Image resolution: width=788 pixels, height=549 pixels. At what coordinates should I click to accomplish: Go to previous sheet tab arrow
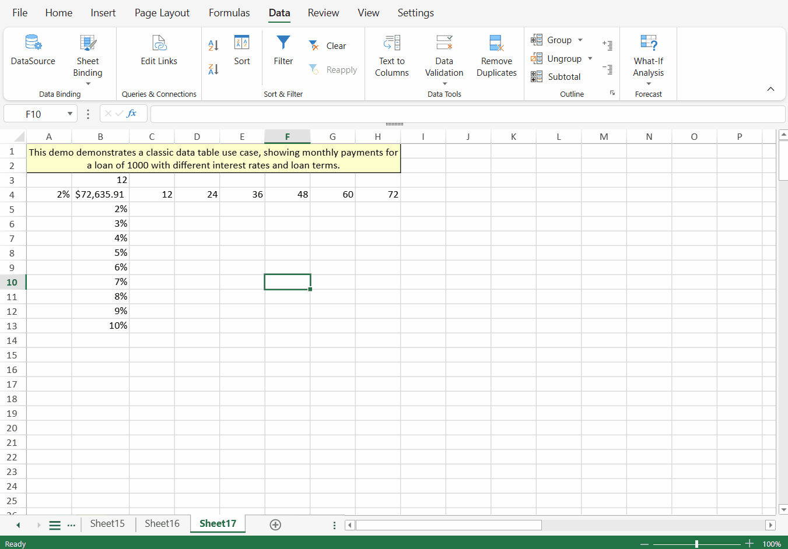click(x=18, y=525)
